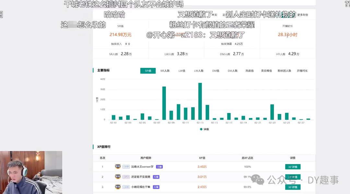Click the medal badge beside 还是看不见我猪
The width and height of the screenshot is (350, 194).
(x=118, y=177)
